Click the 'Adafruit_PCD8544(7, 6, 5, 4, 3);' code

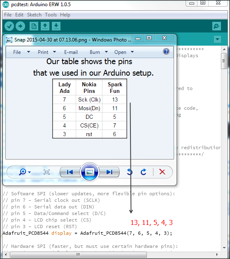coord(126,233)
